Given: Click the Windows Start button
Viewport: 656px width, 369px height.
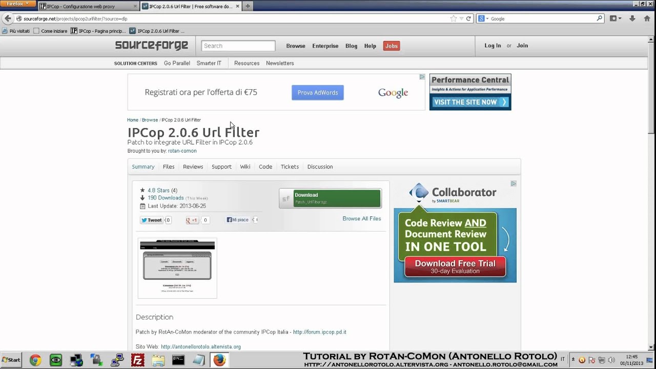Looking at the screenshot, I should (x=11, y=360).
